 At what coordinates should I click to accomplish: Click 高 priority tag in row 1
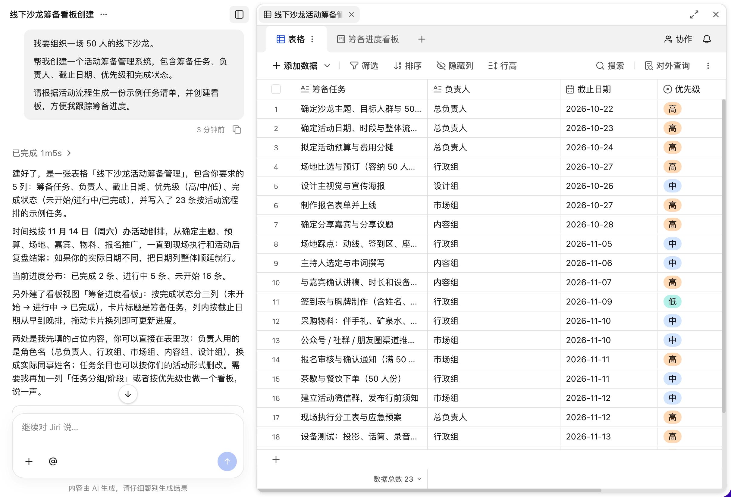672,109
